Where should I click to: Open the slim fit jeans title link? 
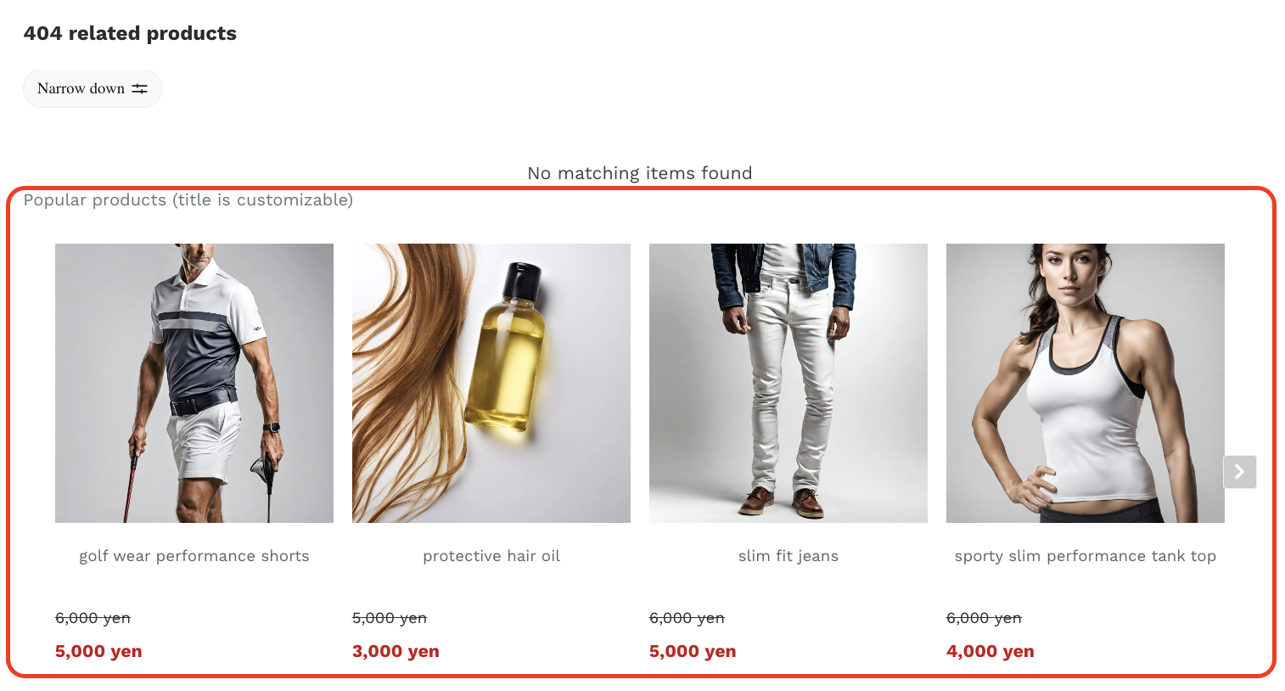pos(788,556)
